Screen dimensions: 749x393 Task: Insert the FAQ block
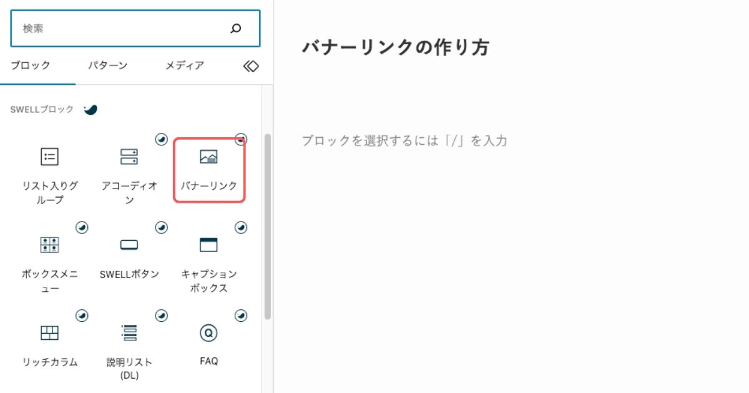(x=208, y=336)
